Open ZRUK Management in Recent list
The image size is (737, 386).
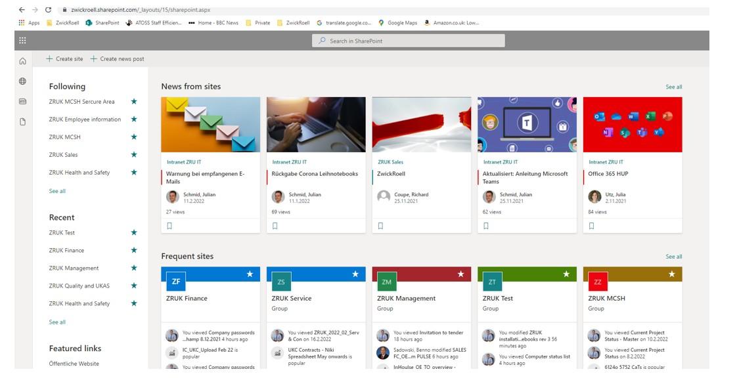tap(74, 268)
